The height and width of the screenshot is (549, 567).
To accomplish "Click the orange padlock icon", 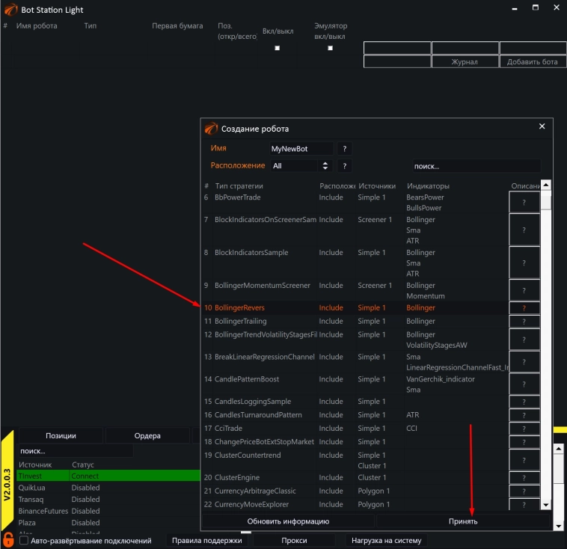I will (8, 539).
